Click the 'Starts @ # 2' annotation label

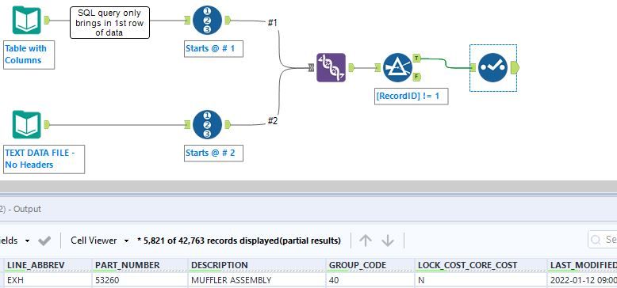tap(213, 153)
